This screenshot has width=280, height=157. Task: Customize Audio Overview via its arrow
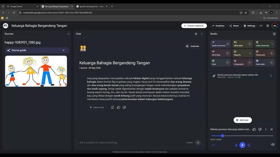(x=227, y=44)
